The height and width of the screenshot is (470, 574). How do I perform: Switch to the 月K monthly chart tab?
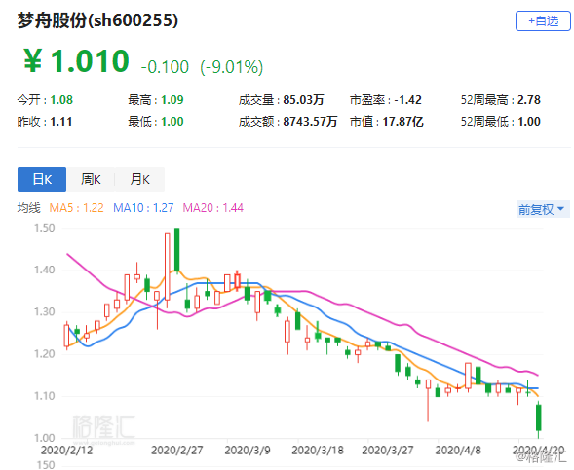pyautogui.click(x=139, y=179)
